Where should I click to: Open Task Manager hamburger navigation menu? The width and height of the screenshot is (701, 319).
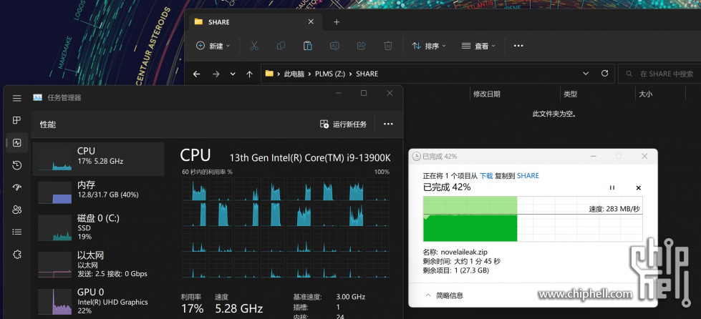pos(17,98)
